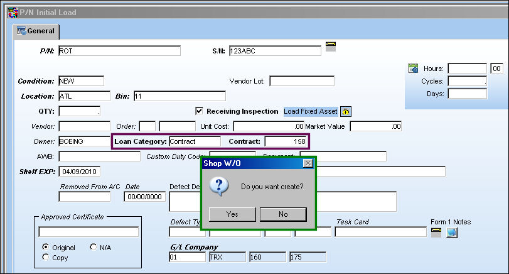Screen dimensions: 509x274
Task: Switch to the General tab
Action: (x=36, y=31)
